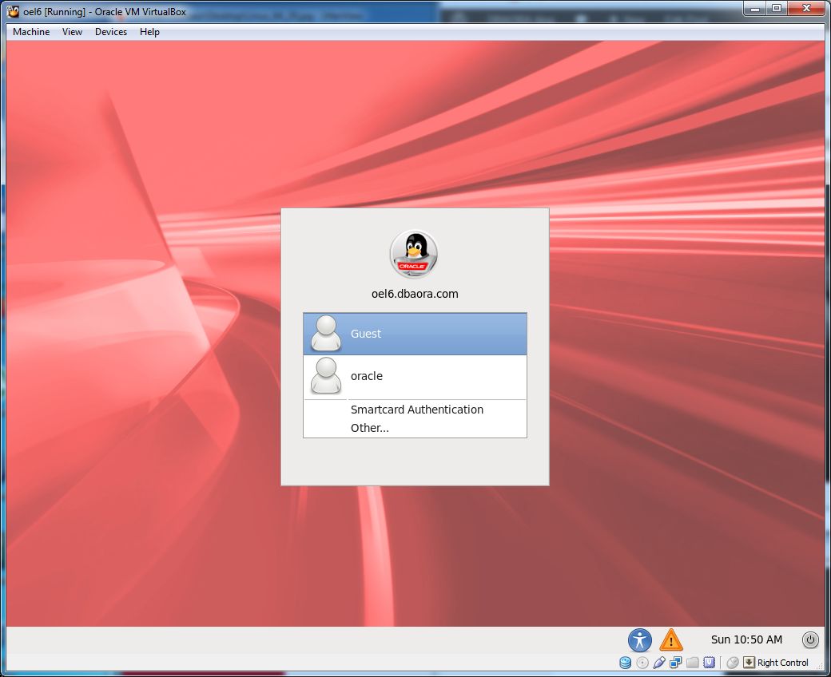Screen dimensions: 831x677
Task: Click the Guest user avatar icon
Action: 326,333
